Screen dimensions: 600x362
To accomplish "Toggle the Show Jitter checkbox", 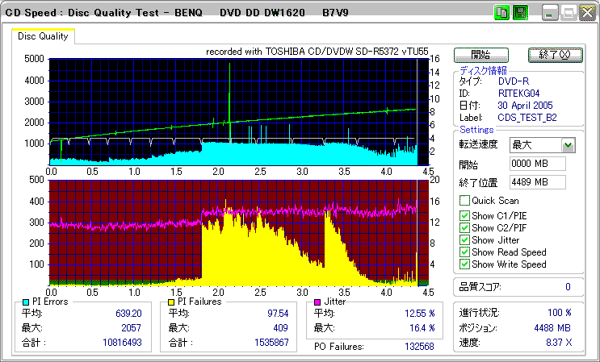I will [x=464, y=240].
